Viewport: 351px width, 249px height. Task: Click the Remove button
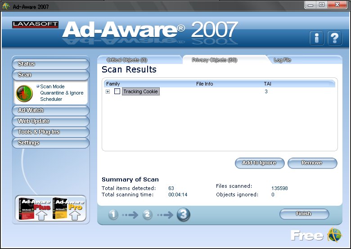click(x=312, y=163)
